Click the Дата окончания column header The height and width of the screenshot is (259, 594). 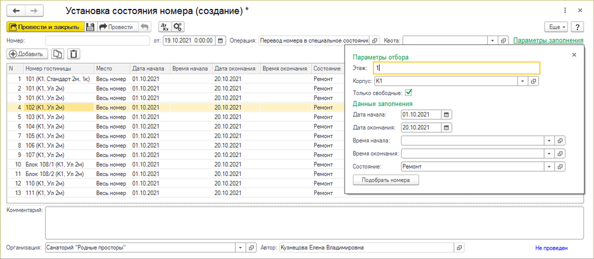236,68
